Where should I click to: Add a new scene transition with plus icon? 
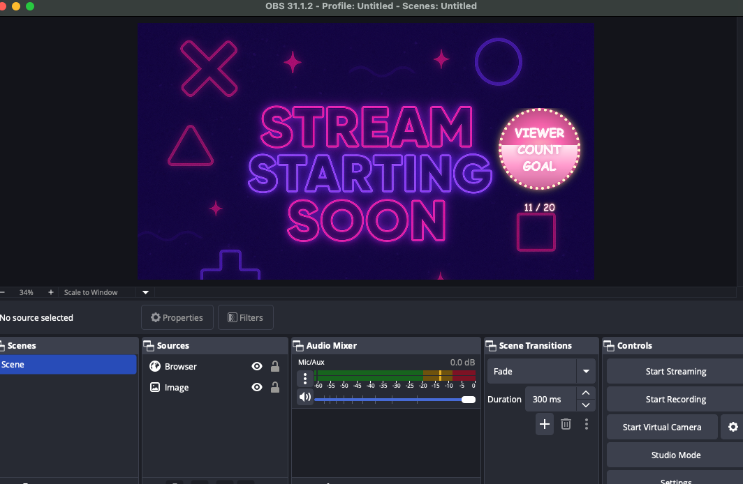coord(544,424)
